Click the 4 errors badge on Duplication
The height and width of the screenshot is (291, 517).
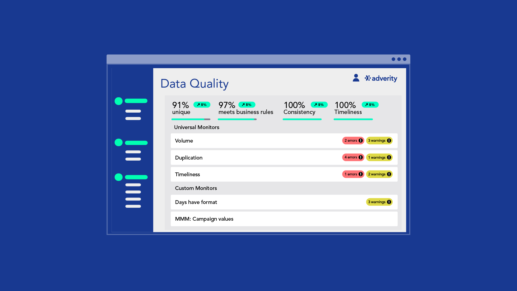353,157
